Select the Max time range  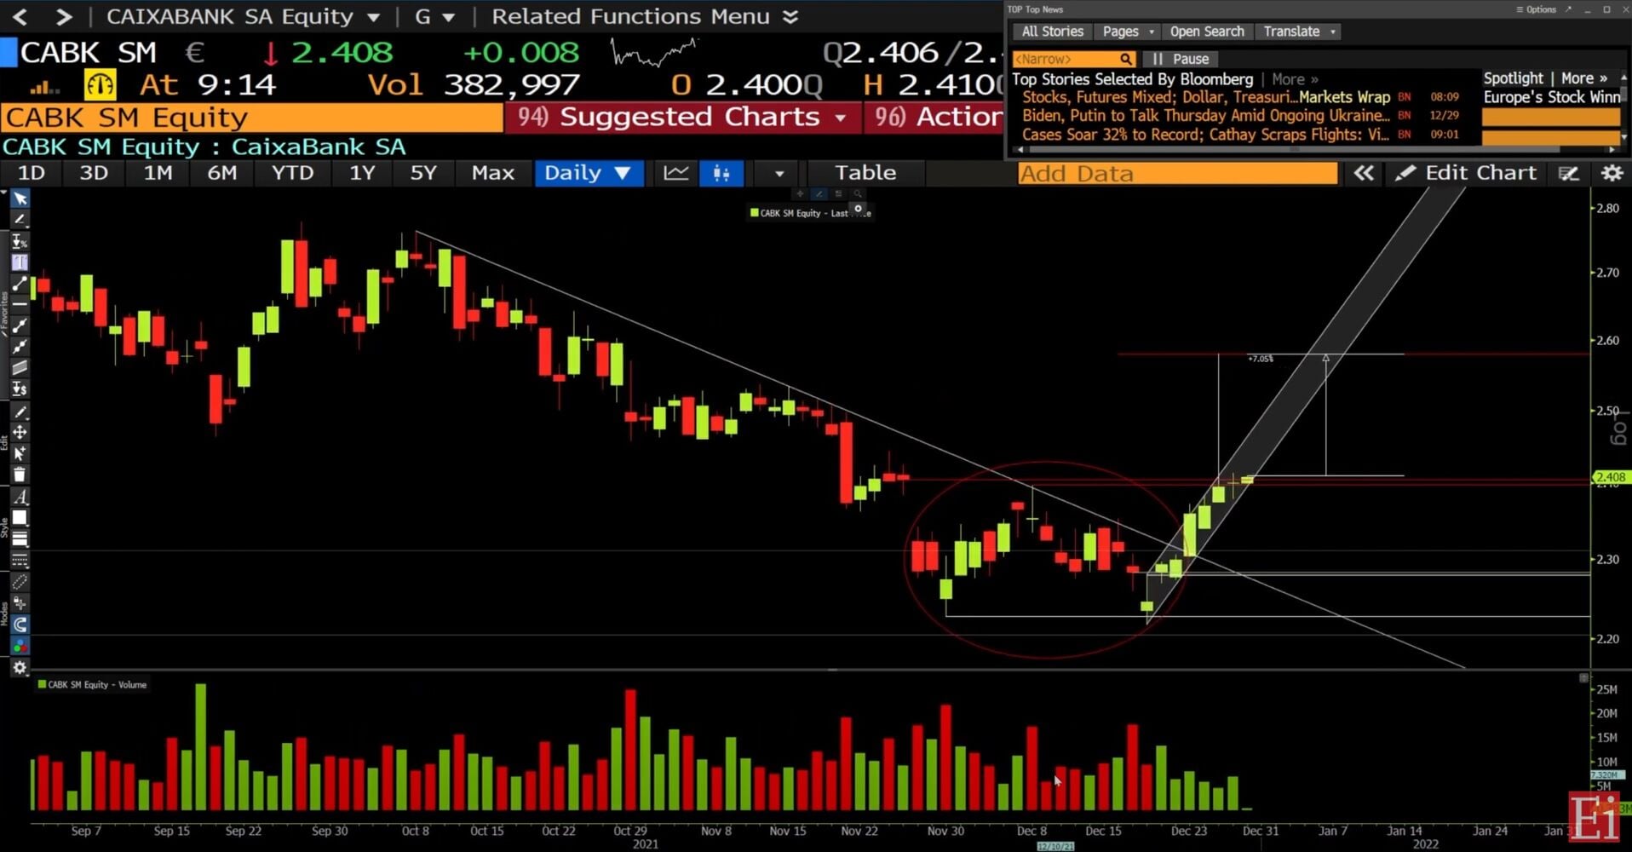493,173
